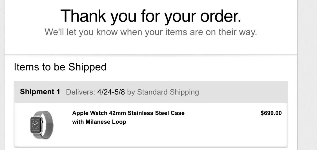The width and height of the screenshot is (317, 150).
Task: Click the 4/24-5/8 delivery date range
Action: click(111, 92)
